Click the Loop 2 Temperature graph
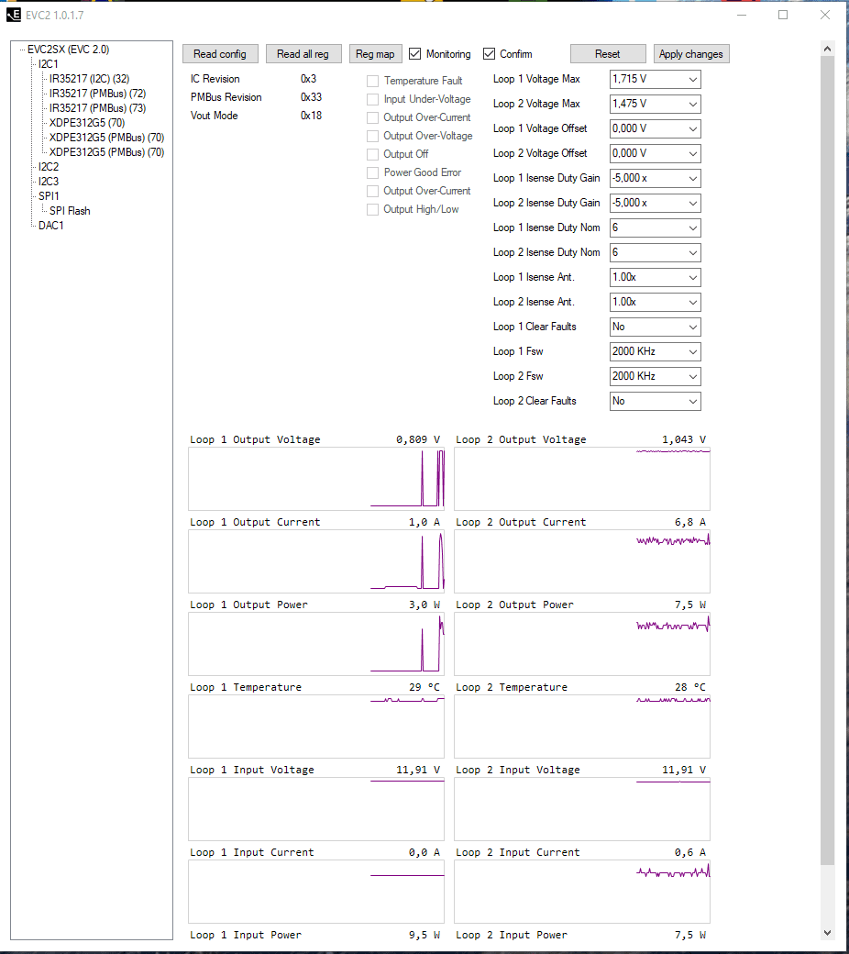The height and width of the screenshot is (954, 849). pyautogui.click(x=582, y=727)
